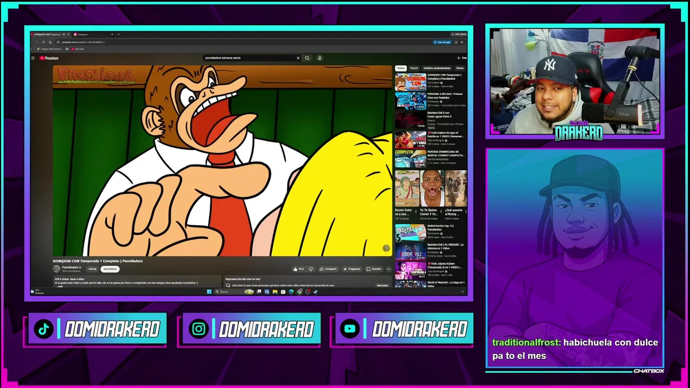The image size is (690, 388).
Task: Expand the system tray hidden icons chevron
Action: [x=463, y=292]
